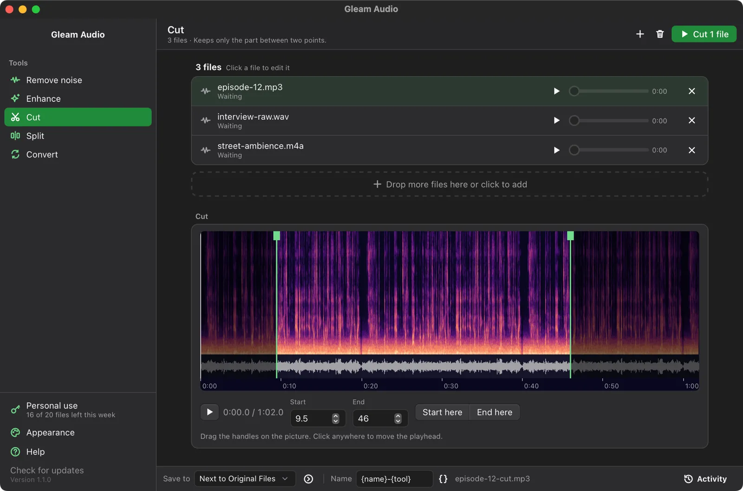Click the End value stepper arrows
Viewport: 743px width, 491px height.
(398, 419)
